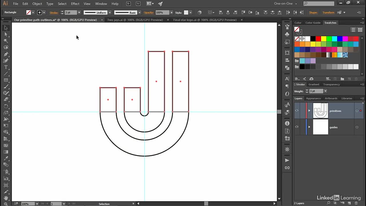Screen dimensions: 366x206
Task: Switch to the Gradient panel tab
Action: 314,84
